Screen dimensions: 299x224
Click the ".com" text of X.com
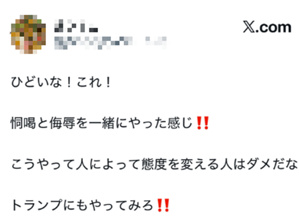pos(273,28)
